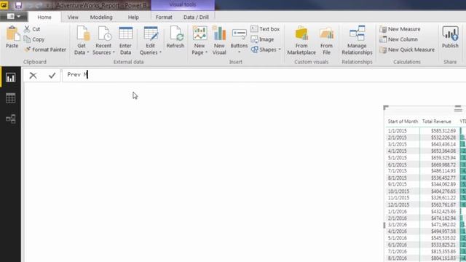Open the Help ribbon tab
Image resolution: width=466 pixels, height=262 pixels.
pos(133,17)
